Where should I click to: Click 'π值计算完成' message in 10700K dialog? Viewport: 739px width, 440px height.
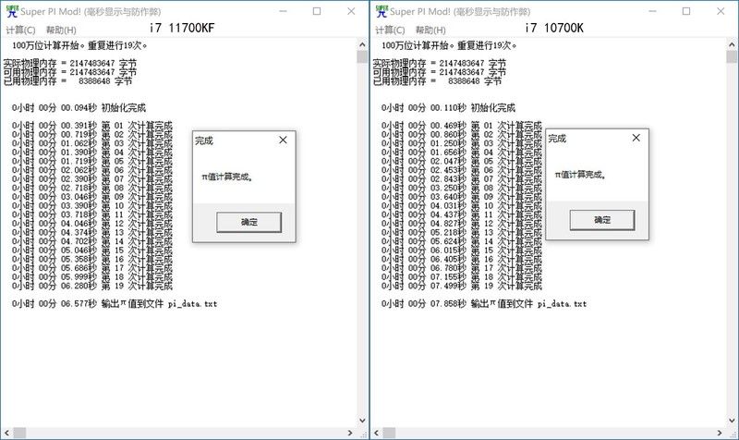581,175
